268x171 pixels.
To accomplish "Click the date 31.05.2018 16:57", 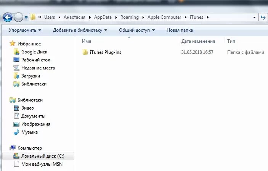I will [197, 52].
